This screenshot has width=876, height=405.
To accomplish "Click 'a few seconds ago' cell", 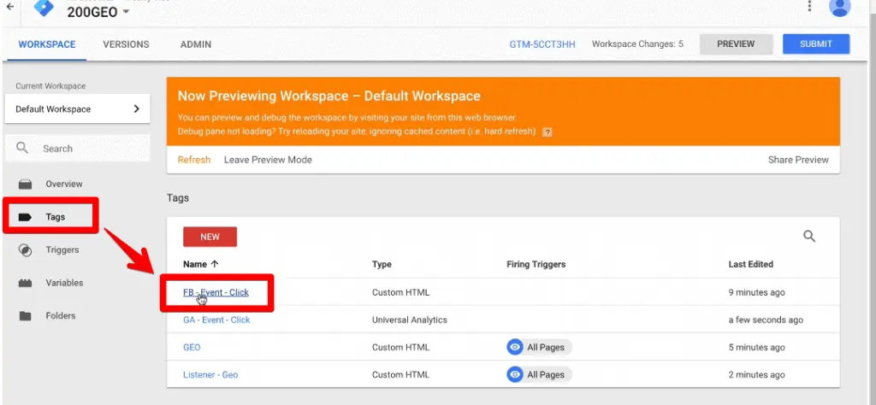I will (x=766, y=320).
